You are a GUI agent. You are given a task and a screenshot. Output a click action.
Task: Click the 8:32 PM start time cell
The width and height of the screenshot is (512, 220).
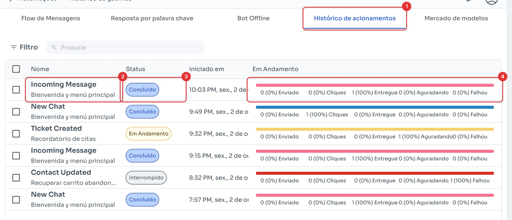218,178
